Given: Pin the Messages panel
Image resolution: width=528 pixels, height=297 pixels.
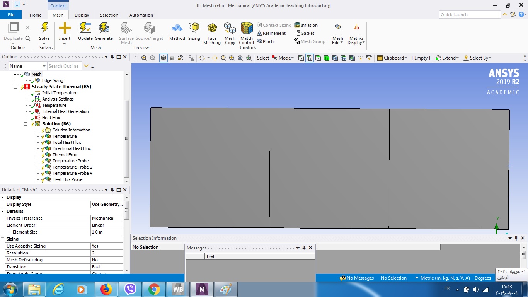Looking at the screenshot, I should tap(304, 248).
